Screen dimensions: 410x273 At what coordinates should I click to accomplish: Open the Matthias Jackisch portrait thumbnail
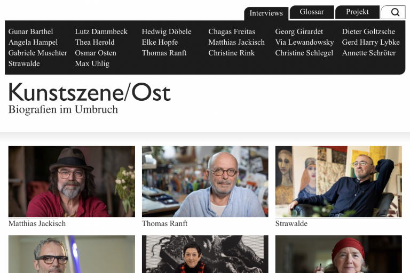click(x=72, y=181)
